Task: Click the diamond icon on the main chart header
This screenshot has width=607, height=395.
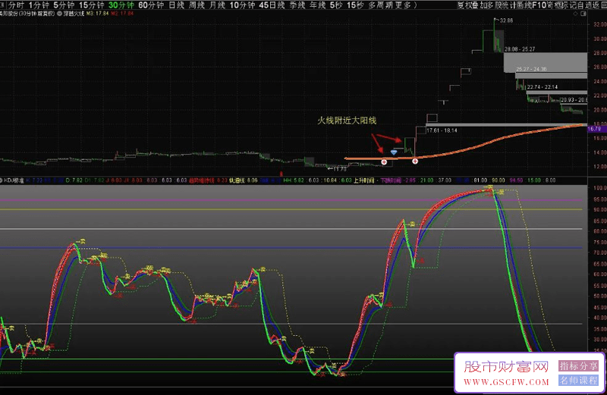Action: (575, 14)
